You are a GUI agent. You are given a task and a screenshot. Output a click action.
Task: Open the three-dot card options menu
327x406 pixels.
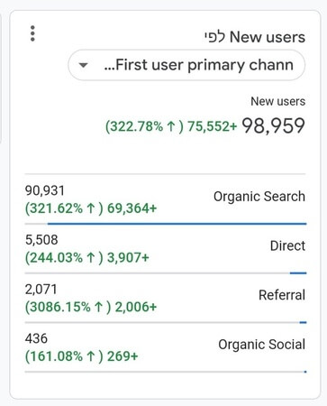(32, 33)
